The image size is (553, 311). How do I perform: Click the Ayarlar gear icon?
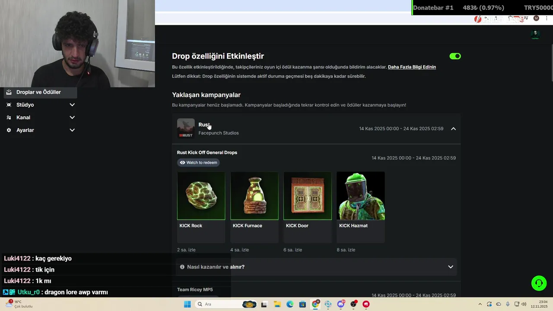(x=9, y=130)
